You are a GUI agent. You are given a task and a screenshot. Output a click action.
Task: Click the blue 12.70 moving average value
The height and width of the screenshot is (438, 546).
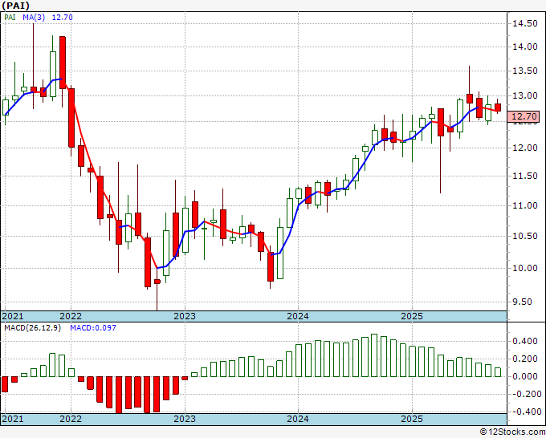click(x=63, y=17)
